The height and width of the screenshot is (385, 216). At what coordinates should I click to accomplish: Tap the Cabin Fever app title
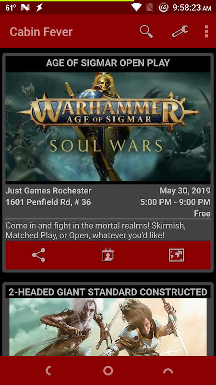pyautogui.click(x=41, y=32)
